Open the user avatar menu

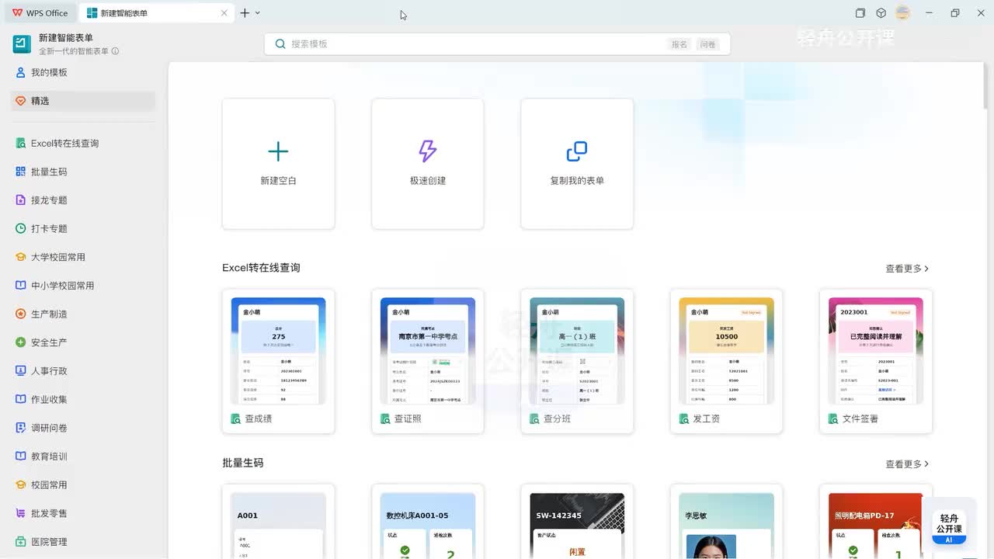[902, 13]
